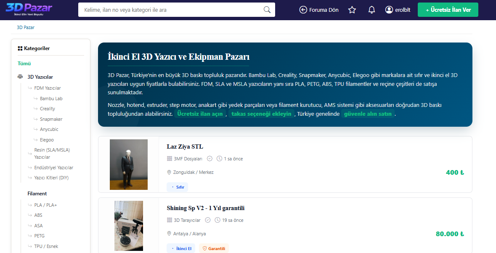This screenshot has width=496, height=253.
Task: Click the verified check icon on Shining Sp V2 listing
Action: tap(208, 220)
